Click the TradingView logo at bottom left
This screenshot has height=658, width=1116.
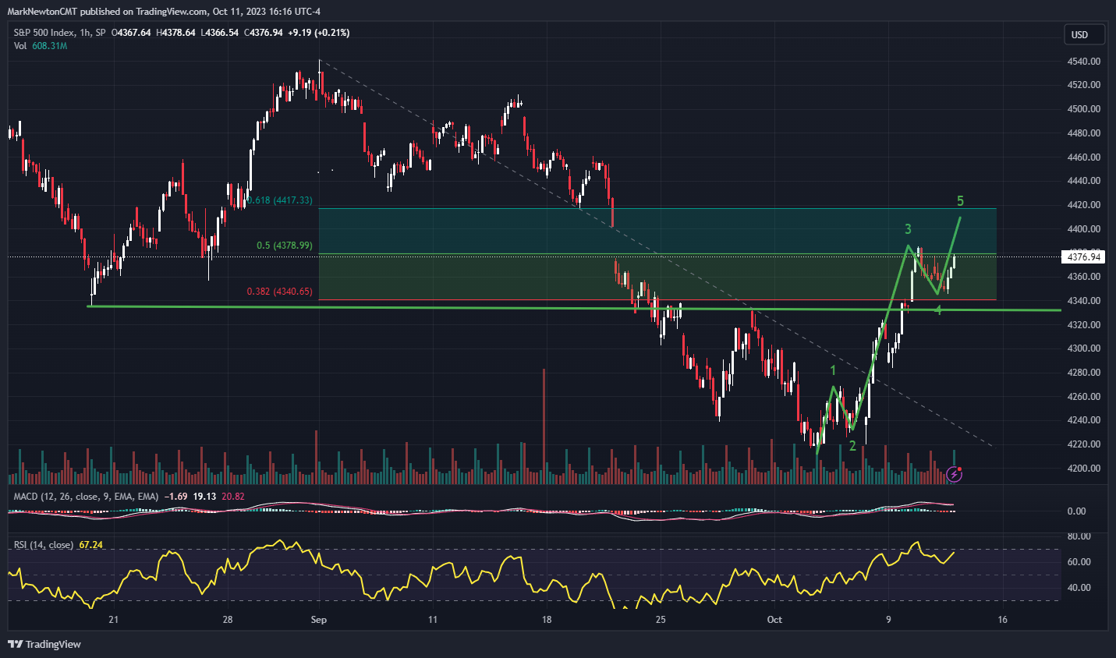tap(44, 644)
